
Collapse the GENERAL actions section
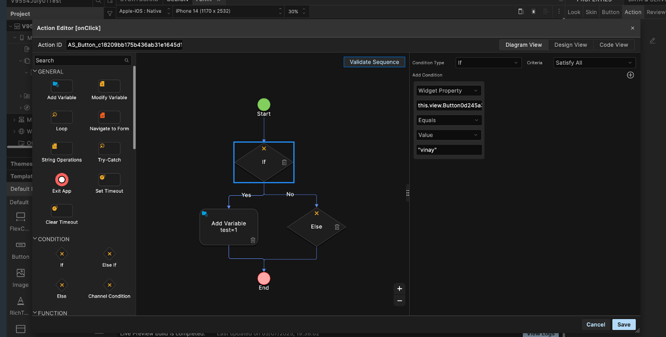pos(35,72)
